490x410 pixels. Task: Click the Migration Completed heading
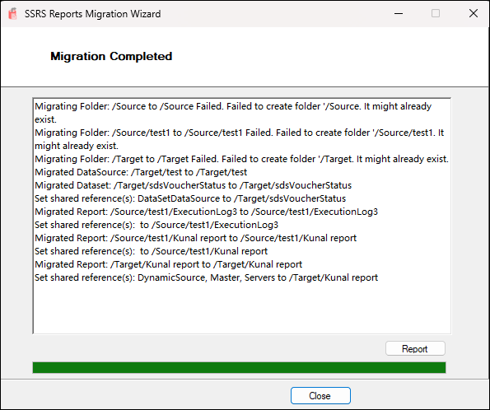coord(111,56)
